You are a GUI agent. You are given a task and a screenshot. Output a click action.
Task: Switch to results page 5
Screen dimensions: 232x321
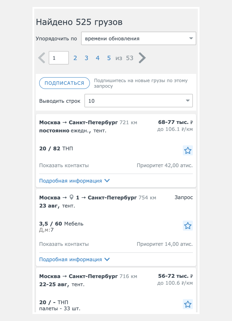[x=109, y=58]
